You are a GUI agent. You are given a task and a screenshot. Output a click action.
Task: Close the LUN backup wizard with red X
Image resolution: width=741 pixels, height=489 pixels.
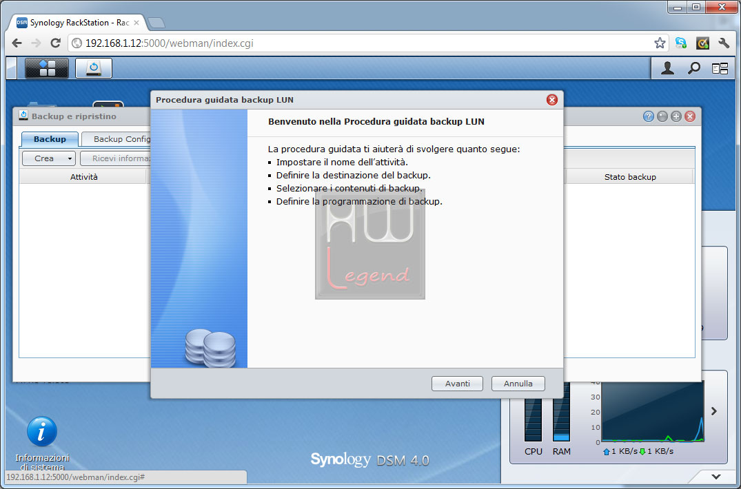[551, 100]
